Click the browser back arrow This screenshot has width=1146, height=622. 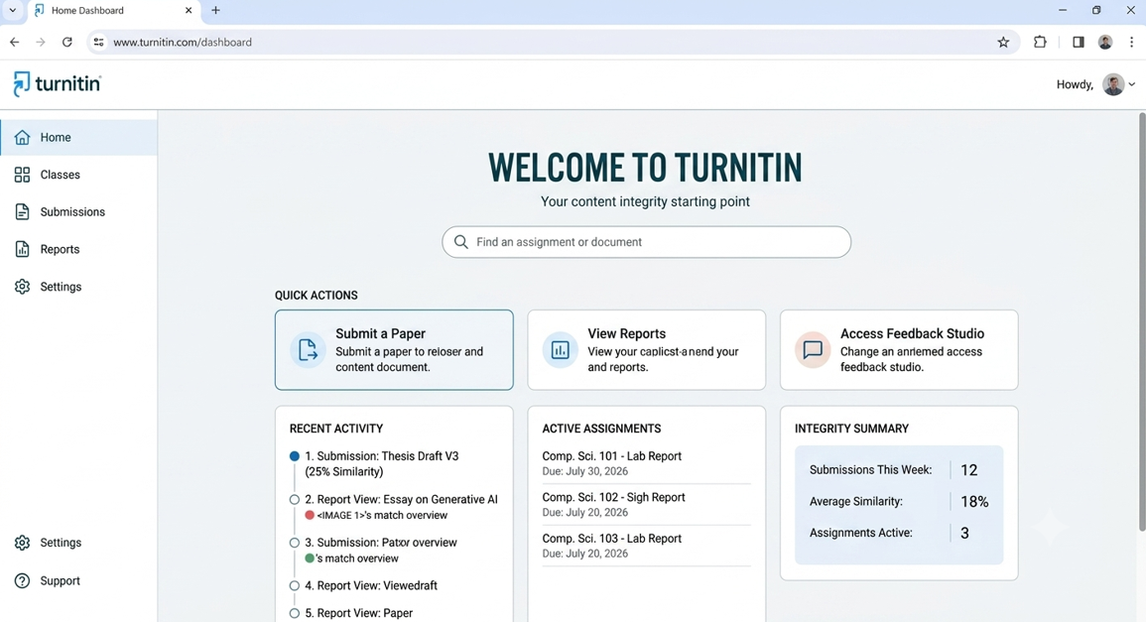(15, 43)
